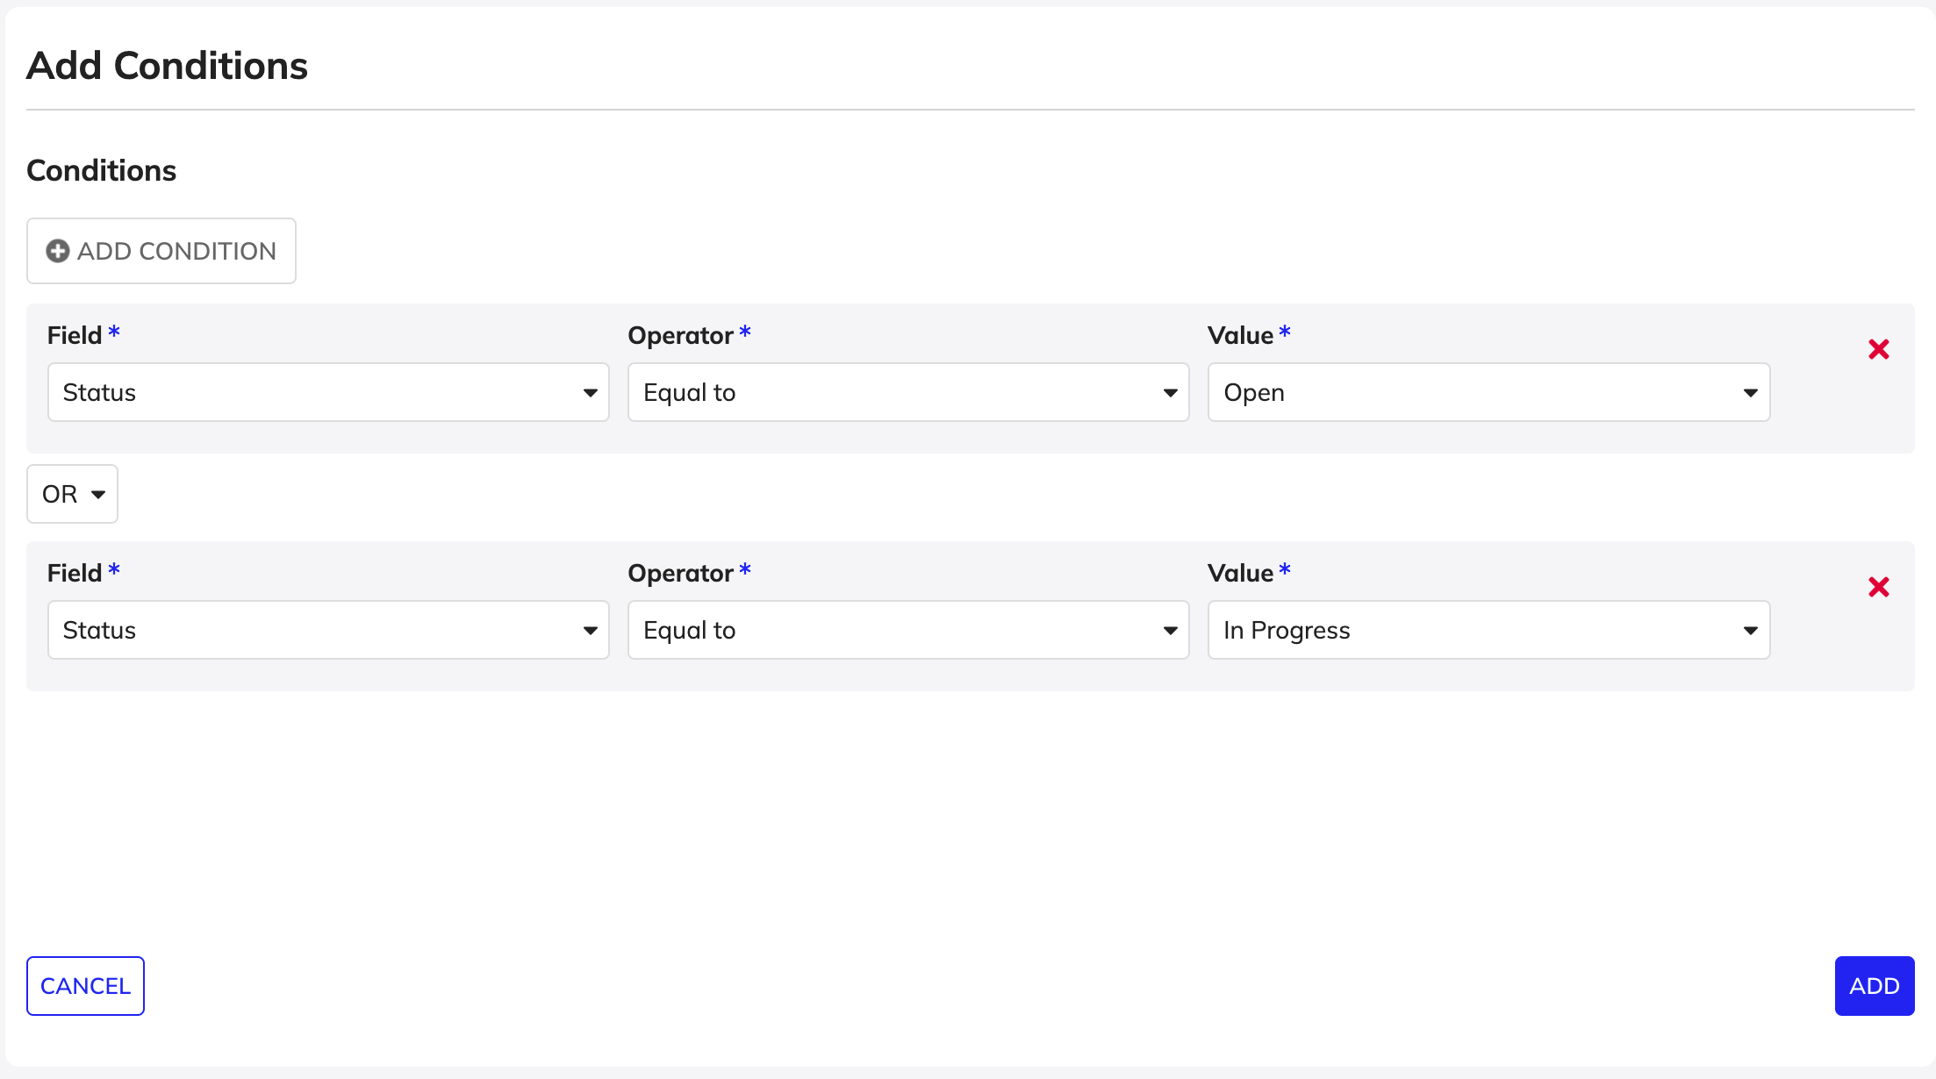Select Status field in second condition

pyautogui.click(x=326, y=630)
